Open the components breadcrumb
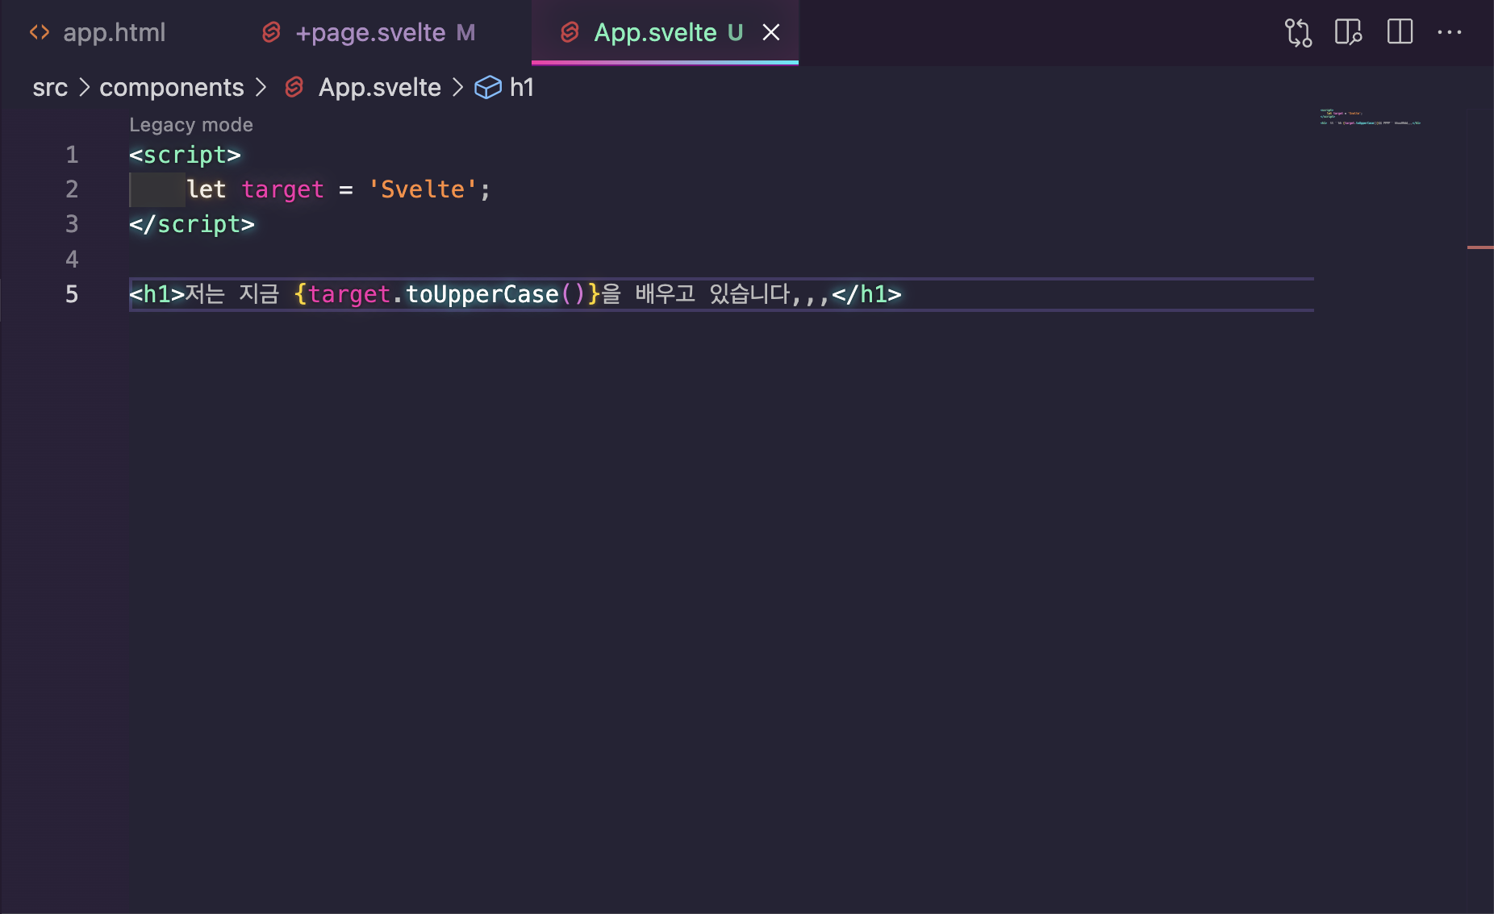 (x=171, y=87)
